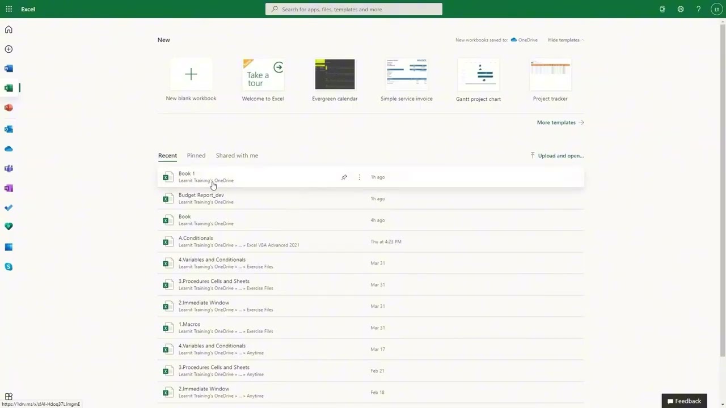Switch to Shared with me tab
The height and width of the screenshot is (408, 726).
(x=237, y=155)
